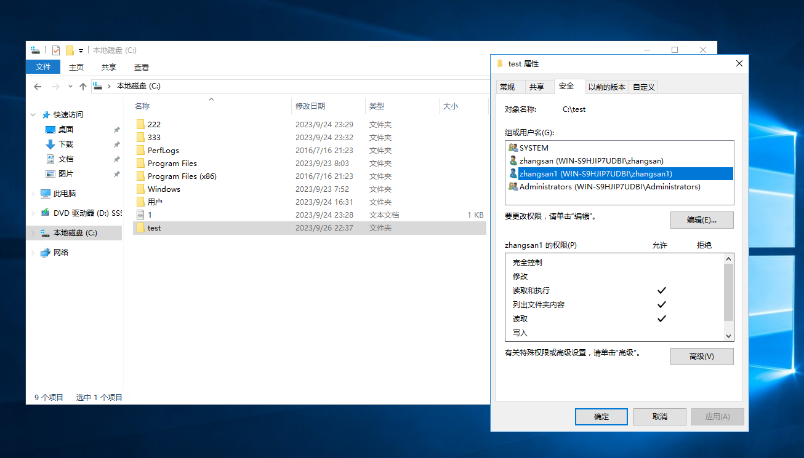This screenshot has width=804, height=458.
Task: Confirm with the 确定 button
Action: click(x=601, y=417)
